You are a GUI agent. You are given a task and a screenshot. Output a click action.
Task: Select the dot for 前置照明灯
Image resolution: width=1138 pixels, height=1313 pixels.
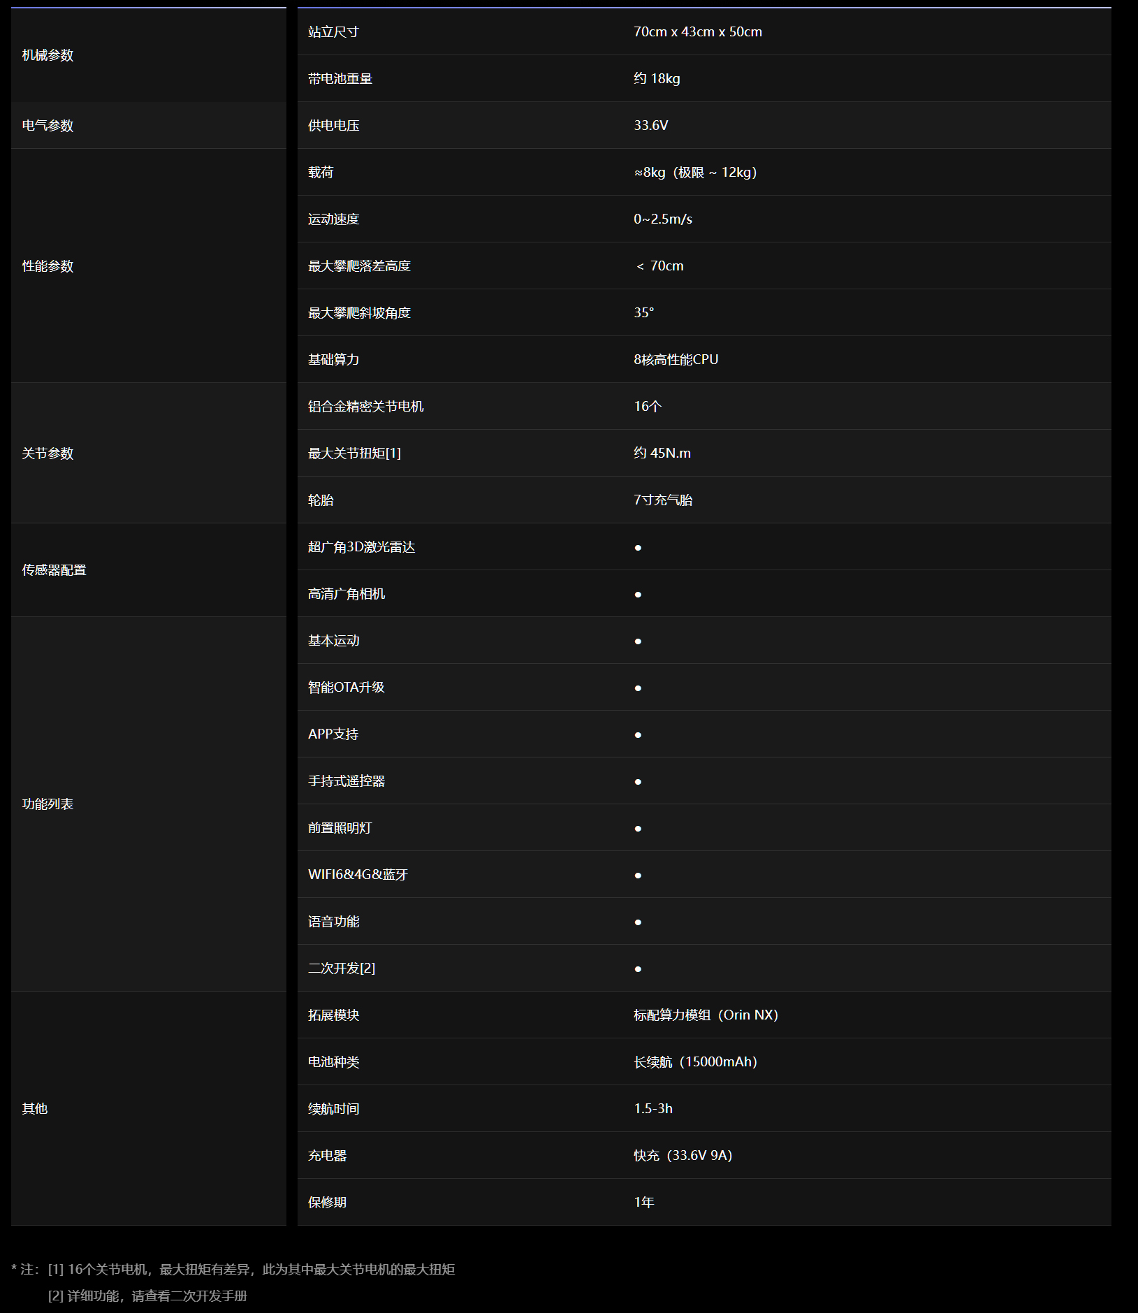click(x=638, y=829)
